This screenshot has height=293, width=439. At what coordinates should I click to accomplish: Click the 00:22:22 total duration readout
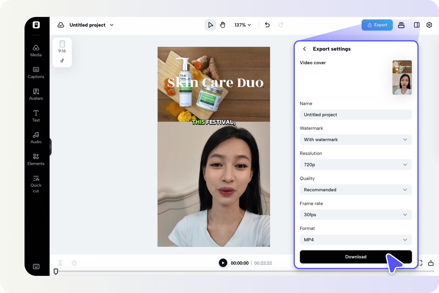(x=263, y=263)
